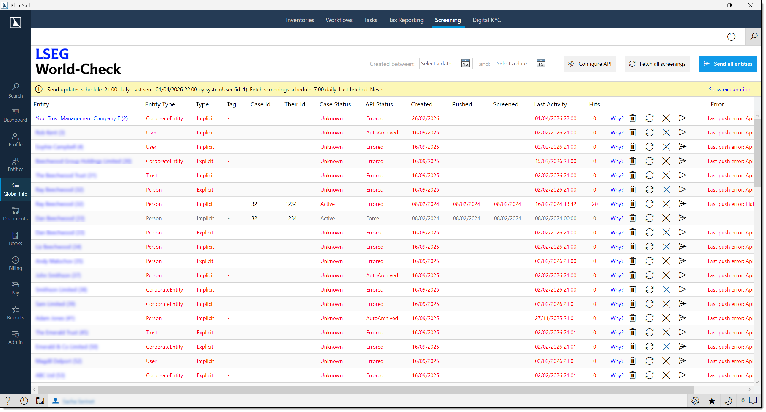Open the Tax Reporting tab

coord(406,20)
